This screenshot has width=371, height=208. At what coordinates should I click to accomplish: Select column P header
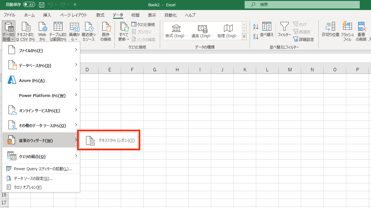[357, 69]
